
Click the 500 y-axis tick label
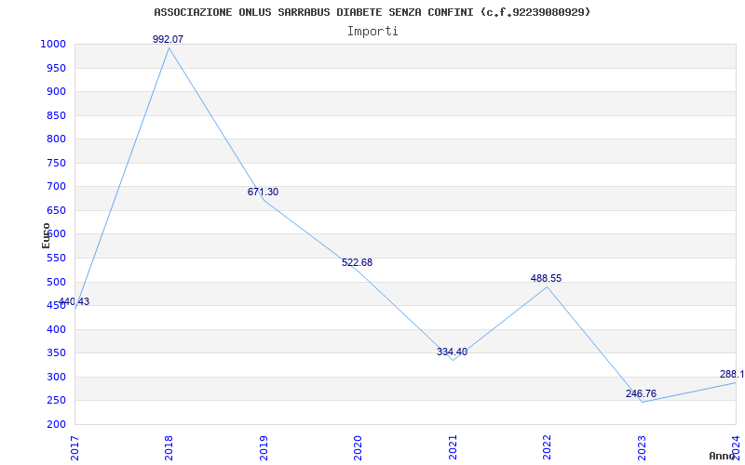click(56, 282)
